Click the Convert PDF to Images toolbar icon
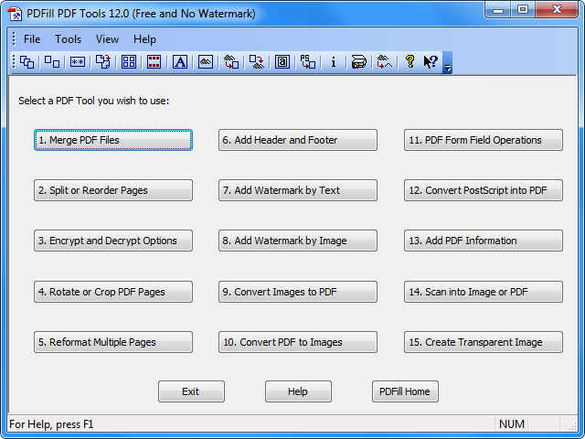585x439 pixels. [257, 62]
